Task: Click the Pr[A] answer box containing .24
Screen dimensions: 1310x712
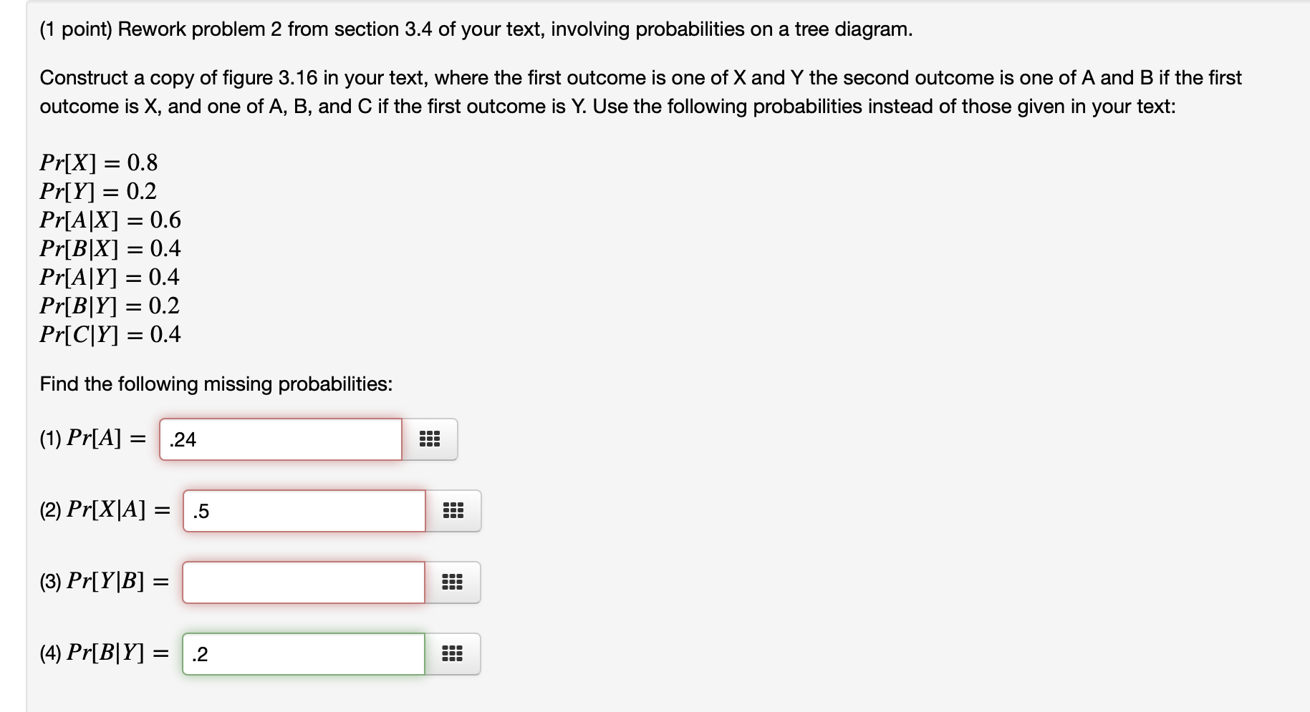Action: (279, 439)
